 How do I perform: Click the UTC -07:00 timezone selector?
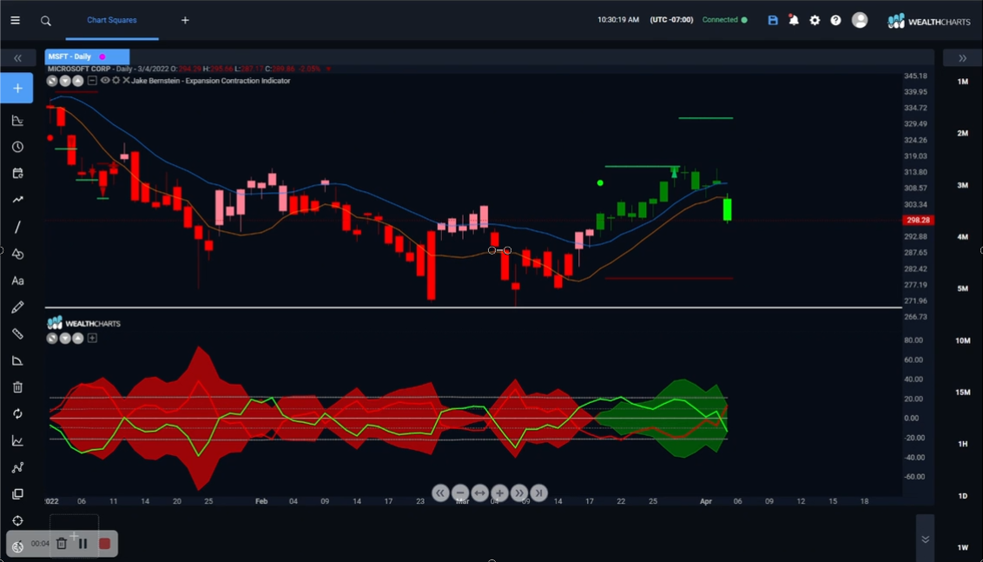(x=671, y=20)
